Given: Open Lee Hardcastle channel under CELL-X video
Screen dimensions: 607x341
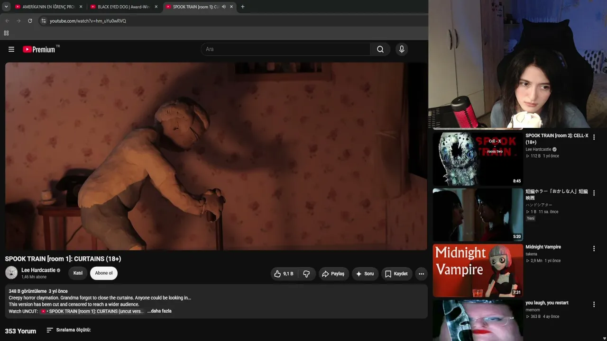Looking at the screenshot, I should (538, 150).
